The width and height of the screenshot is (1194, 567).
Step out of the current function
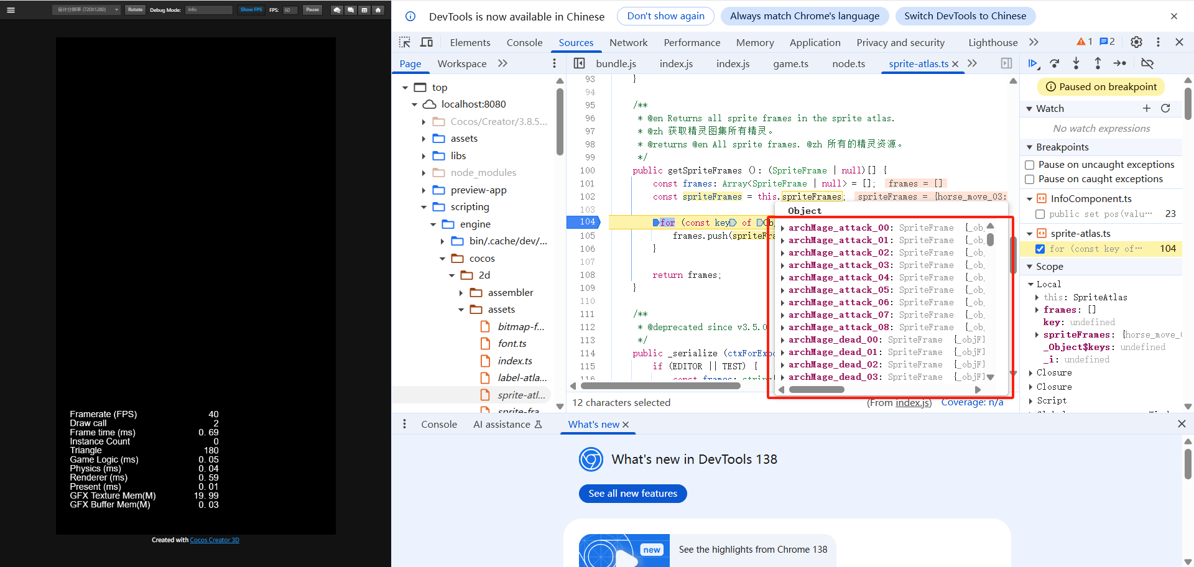click(x=1098, y=63)
